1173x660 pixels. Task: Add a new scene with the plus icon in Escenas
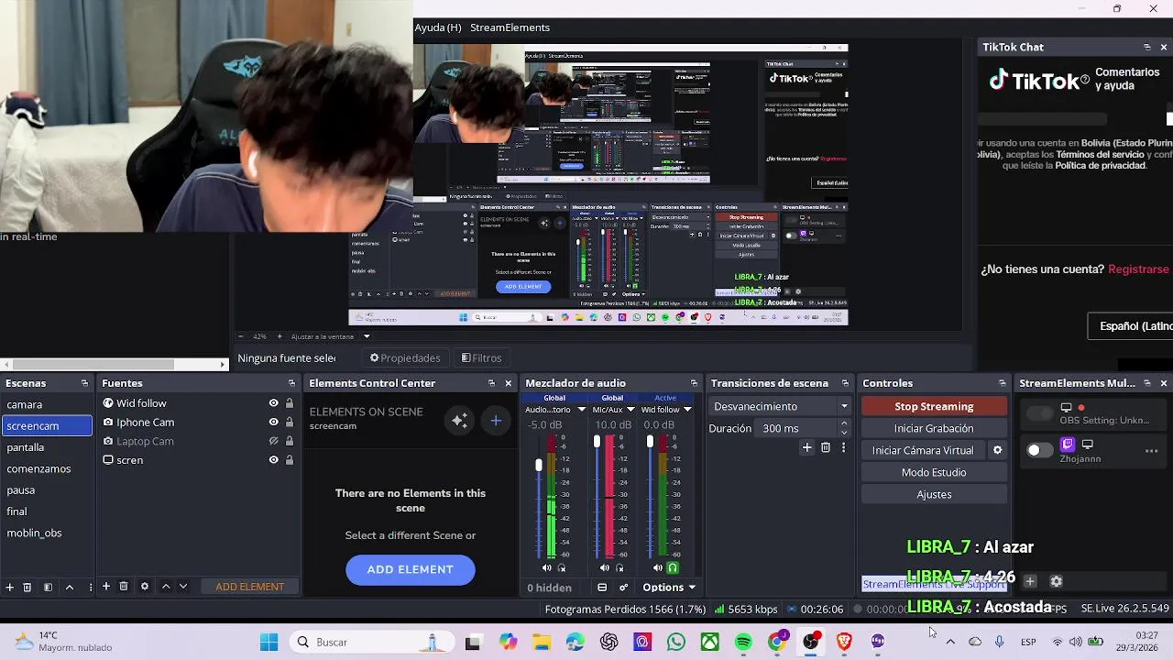(x=10, y=587)
